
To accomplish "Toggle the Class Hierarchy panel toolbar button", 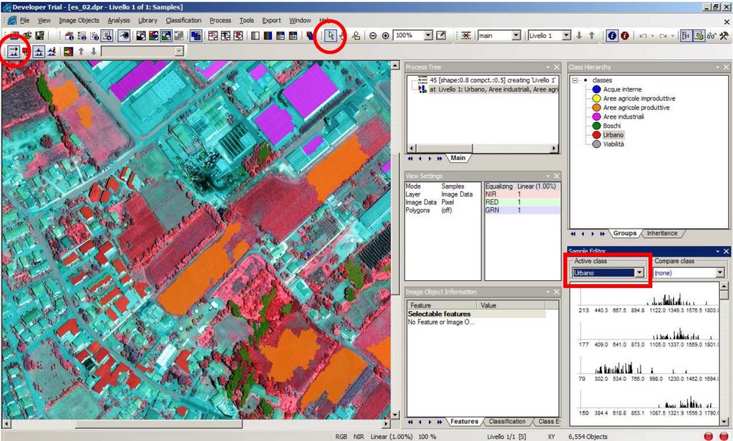I will (685, 36).
